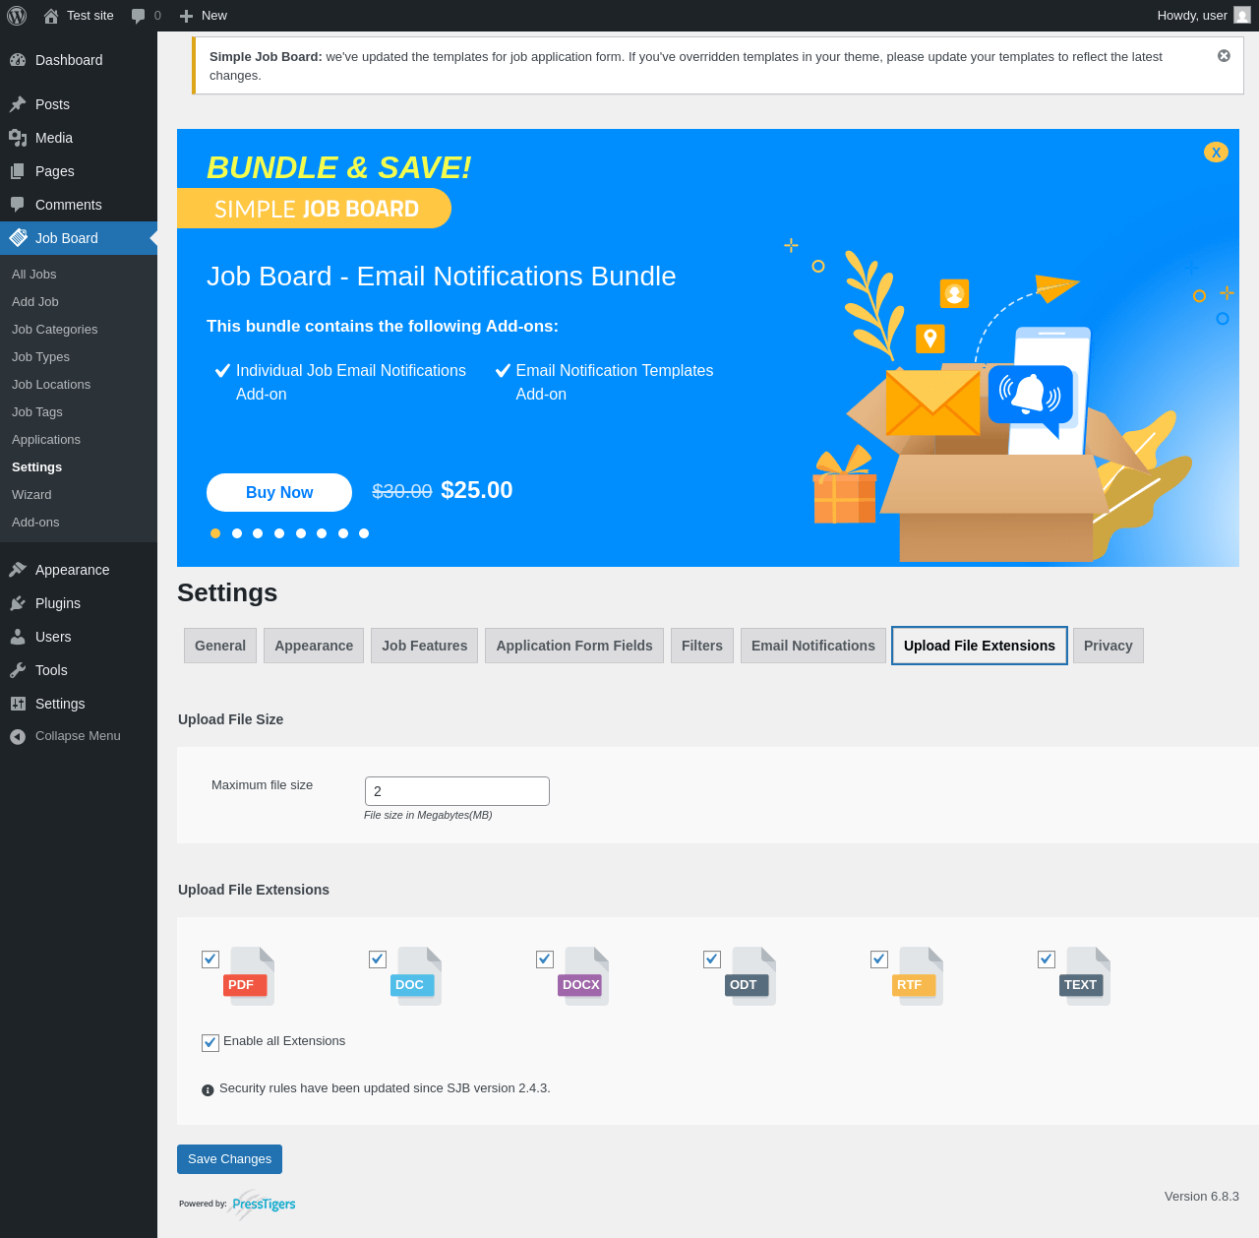Open Add Job submenu item
The height and width of the screenshot is (1238, 1259).
click(x=79, y=302)
